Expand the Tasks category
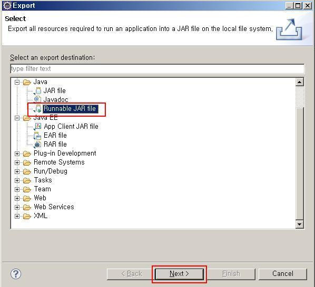The height and width of the screenshot is (287, 315). pyautogui.click(x=17, y=181)
